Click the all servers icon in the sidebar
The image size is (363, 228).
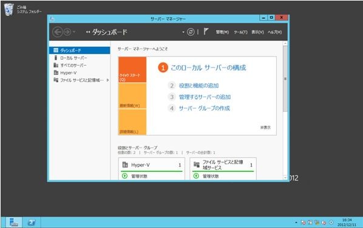[x=56, y=65]
